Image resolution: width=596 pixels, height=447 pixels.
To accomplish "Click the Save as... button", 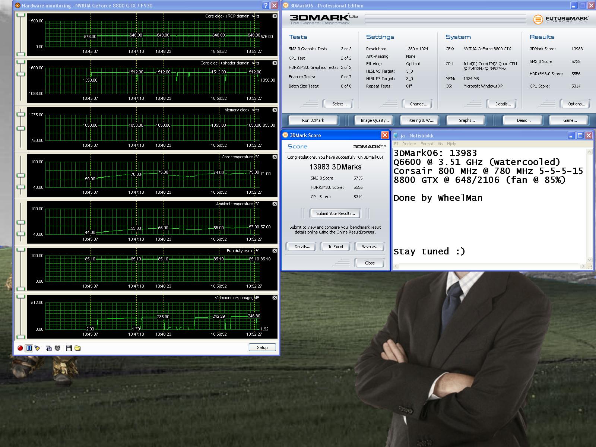I will (370, 247).
